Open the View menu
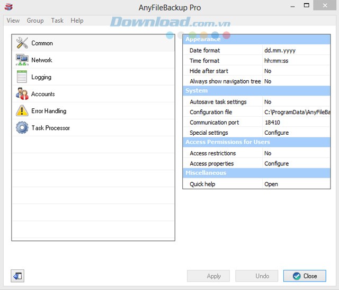 [13, 21]
